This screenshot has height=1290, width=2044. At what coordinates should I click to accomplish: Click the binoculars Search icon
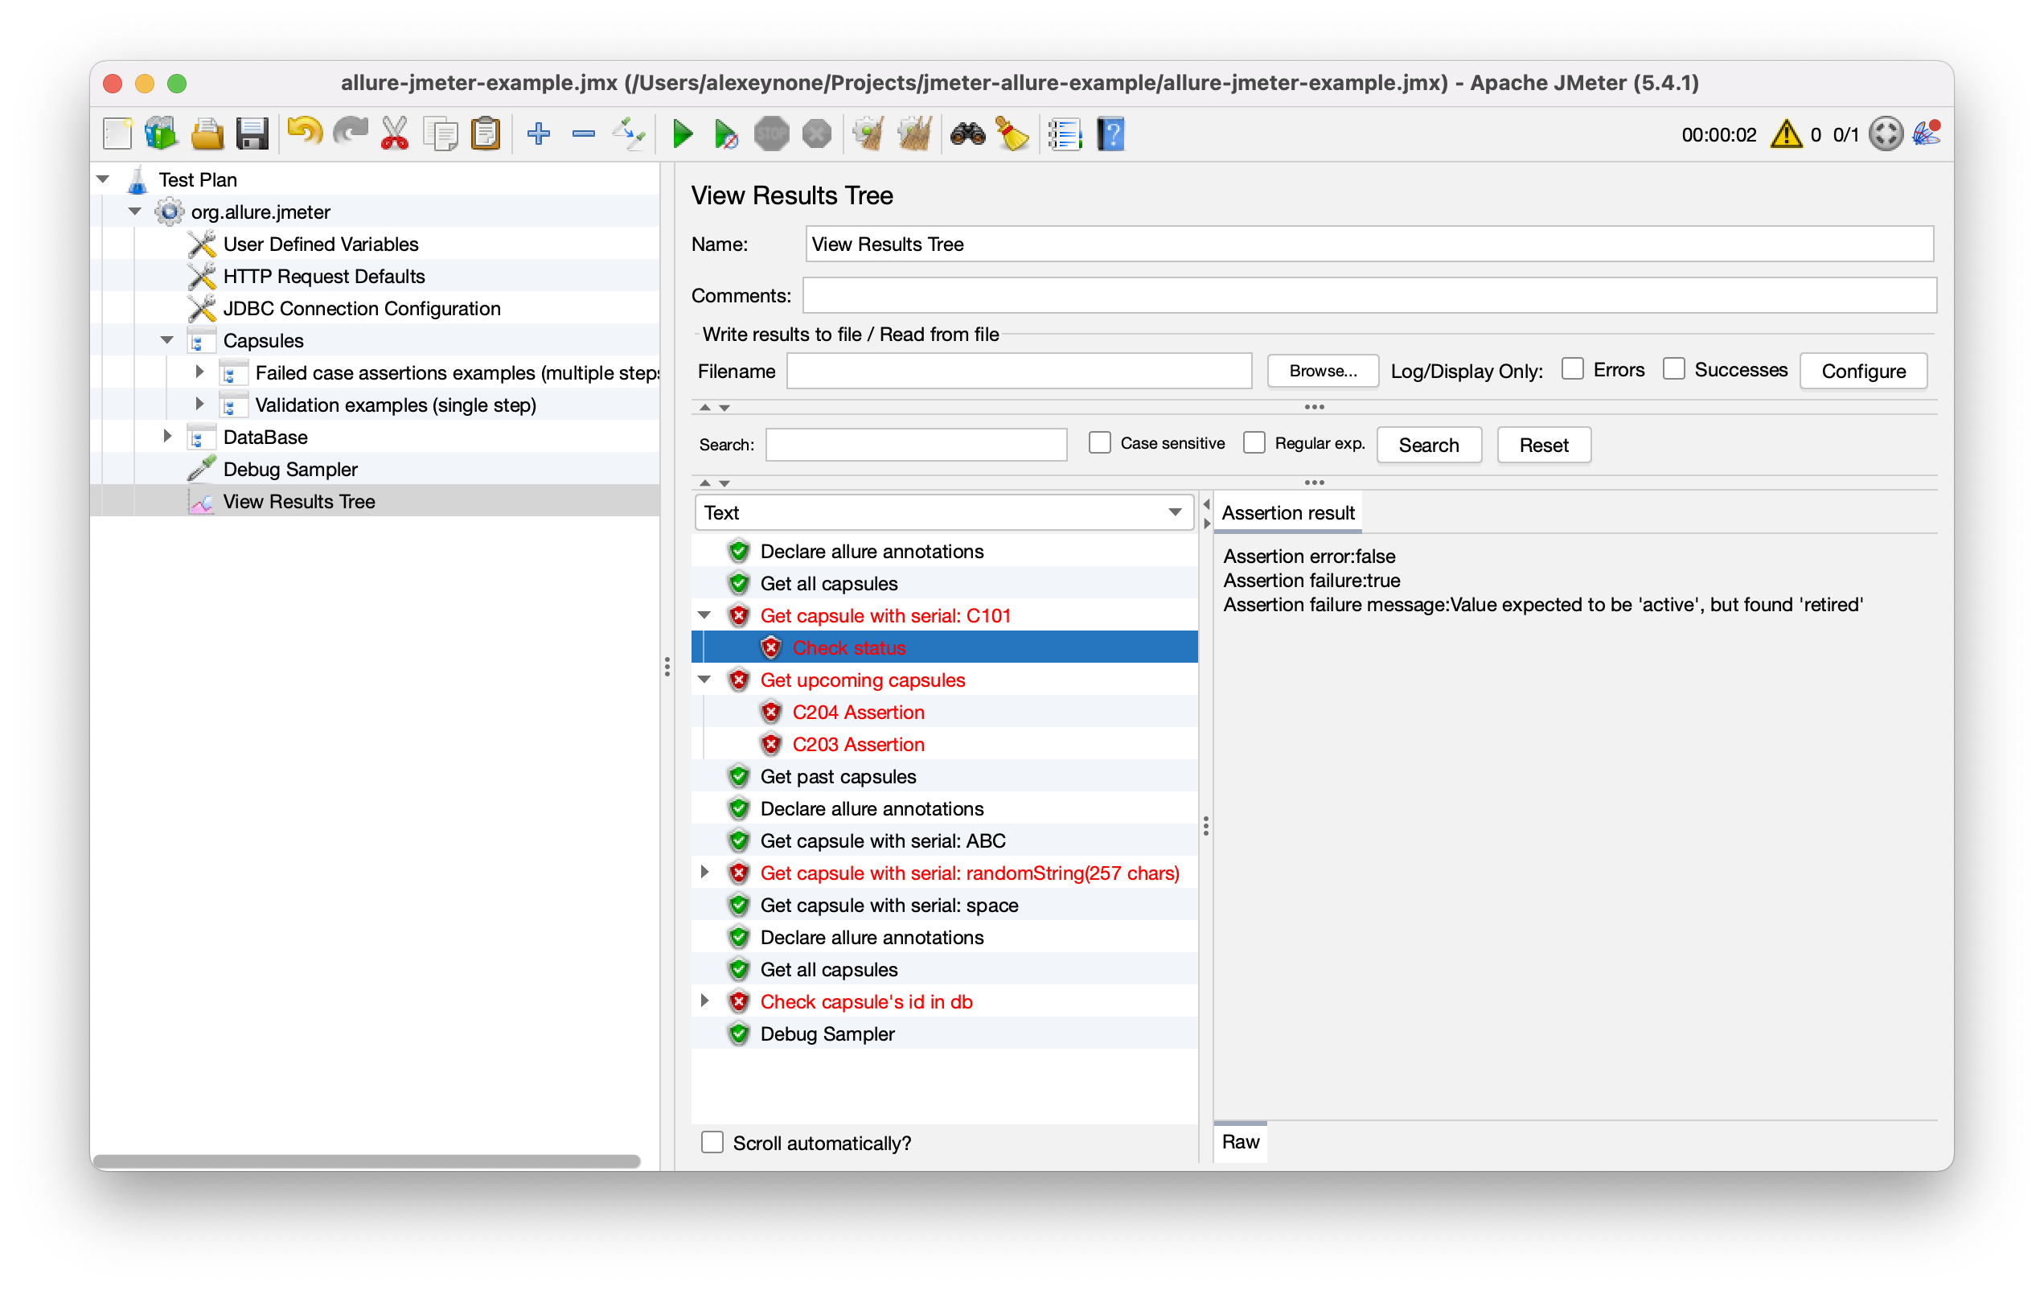click(x=967, y=134)
